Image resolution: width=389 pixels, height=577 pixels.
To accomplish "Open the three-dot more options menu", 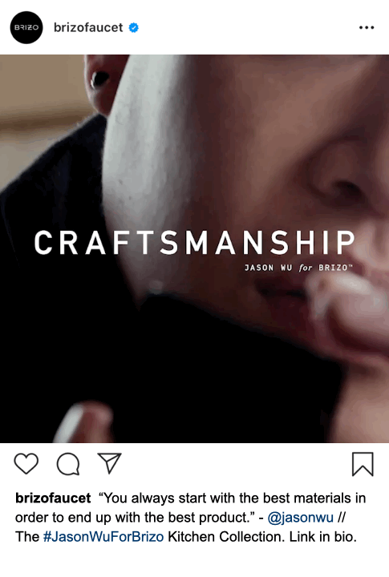I will tap(367, 27).
